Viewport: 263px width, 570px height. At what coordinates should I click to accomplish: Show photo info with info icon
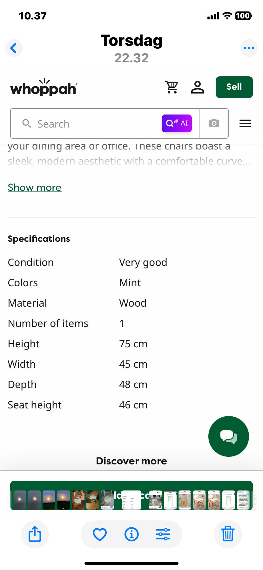(131, 534)
